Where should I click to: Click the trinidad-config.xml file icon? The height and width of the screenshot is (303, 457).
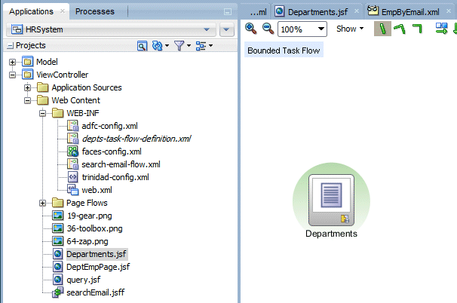click(72, 177)
